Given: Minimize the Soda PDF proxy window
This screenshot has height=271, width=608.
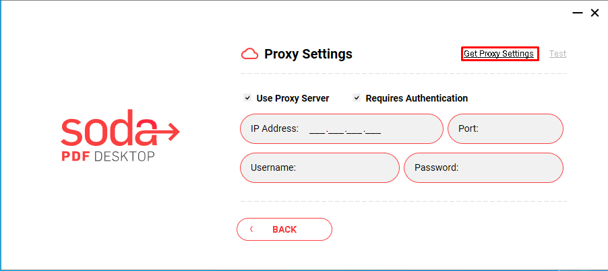Looking at the screenshot, I should click(x=578, y=13).
